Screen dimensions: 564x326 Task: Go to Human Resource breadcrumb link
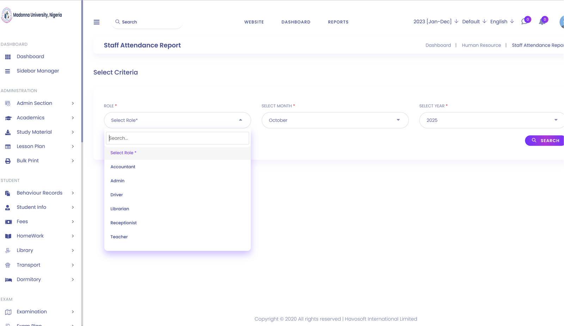(481, 45)
